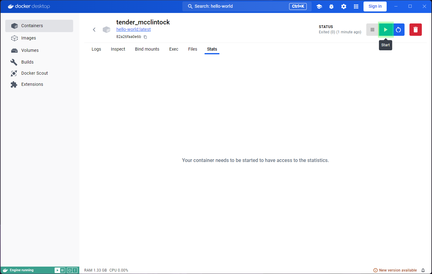Viewport: 432px width, 274px height.
Task: Click the whale icon beside Engine running
Action: click(5, 270)
